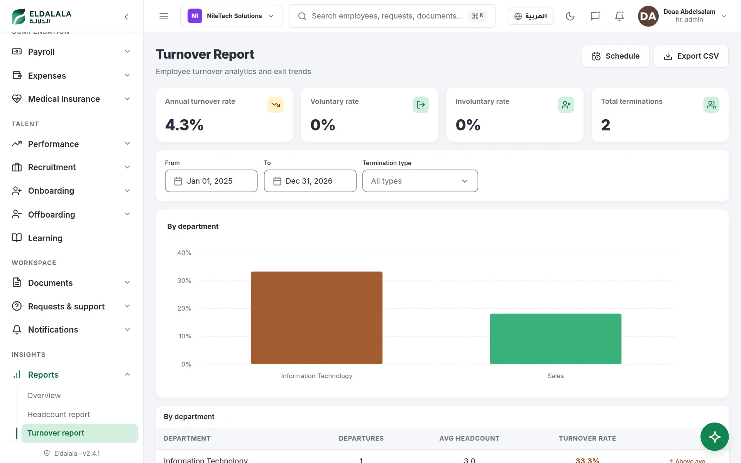Screen dimensions: 741x463
Task: Expand the Expenses menu chevron
Action: (x=127, y=75)
